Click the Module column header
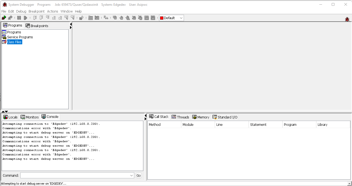Viewport: 352px width, 186px height. point(198,124)
